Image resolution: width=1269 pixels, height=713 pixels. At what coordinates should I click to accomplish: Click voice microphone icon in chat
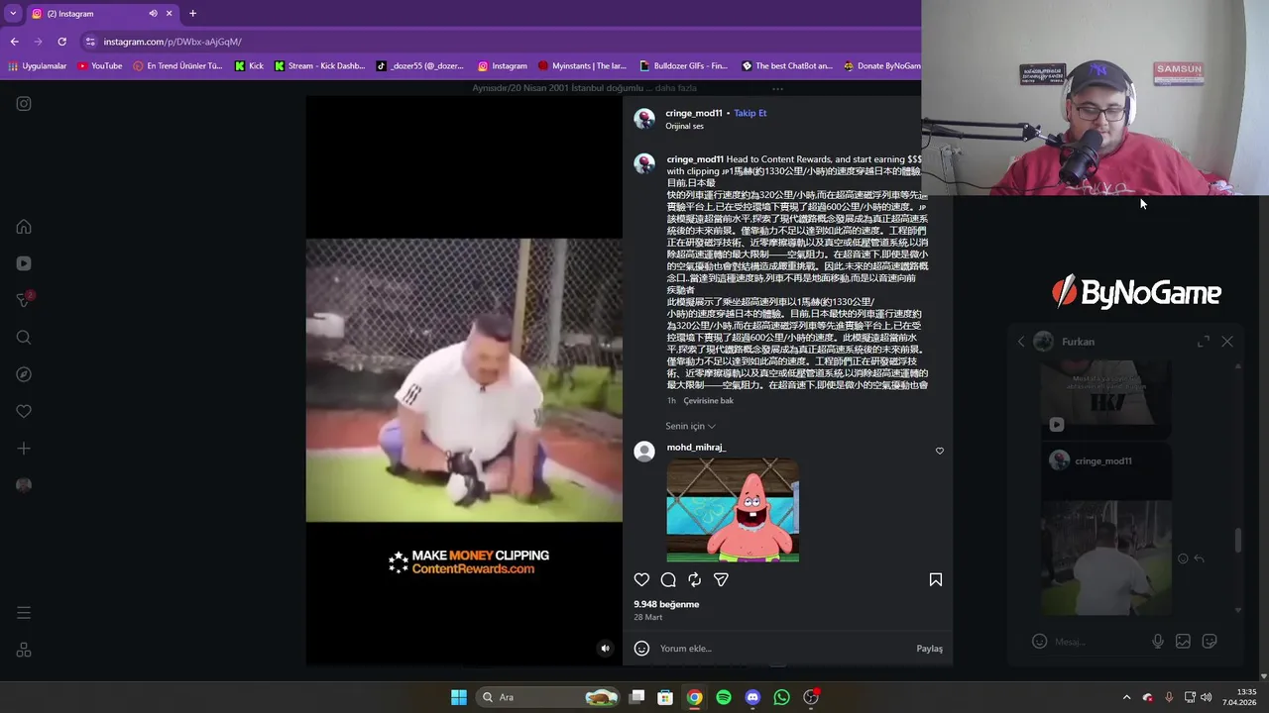(x=1157, y=642)
